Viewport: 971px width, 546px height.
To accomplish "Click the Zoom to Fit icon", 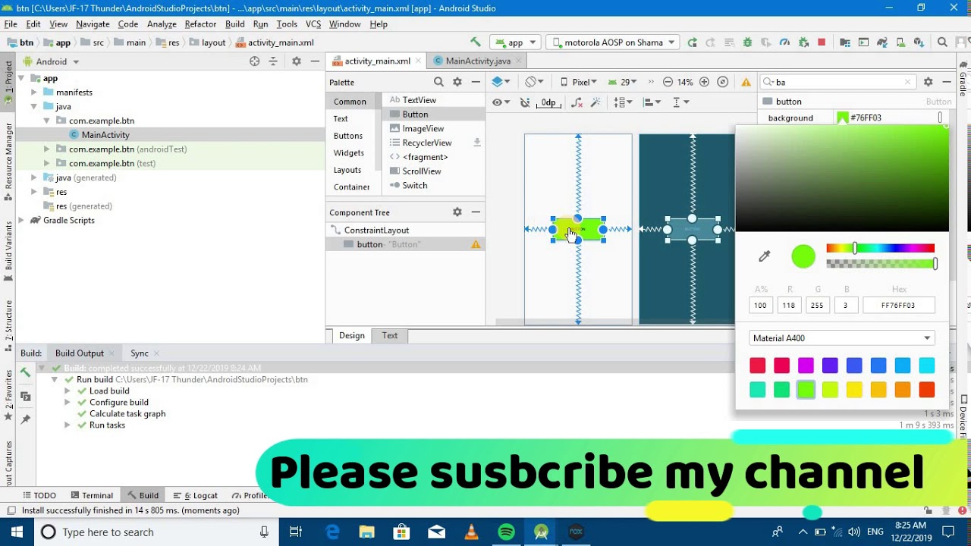I will [x=722, y=82].
